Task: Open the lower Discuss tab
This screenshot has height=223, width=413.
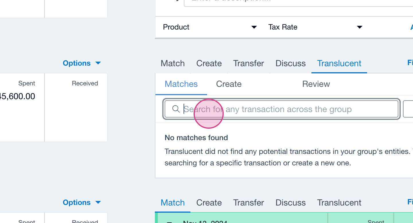Action: tap(291, 203)
